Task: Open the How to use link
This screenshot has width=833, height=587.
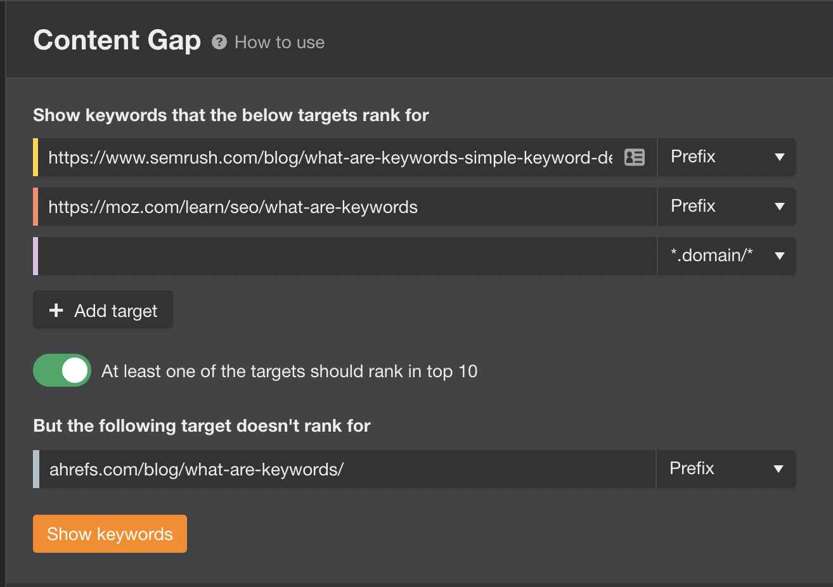Action: (x=279, y=42)
